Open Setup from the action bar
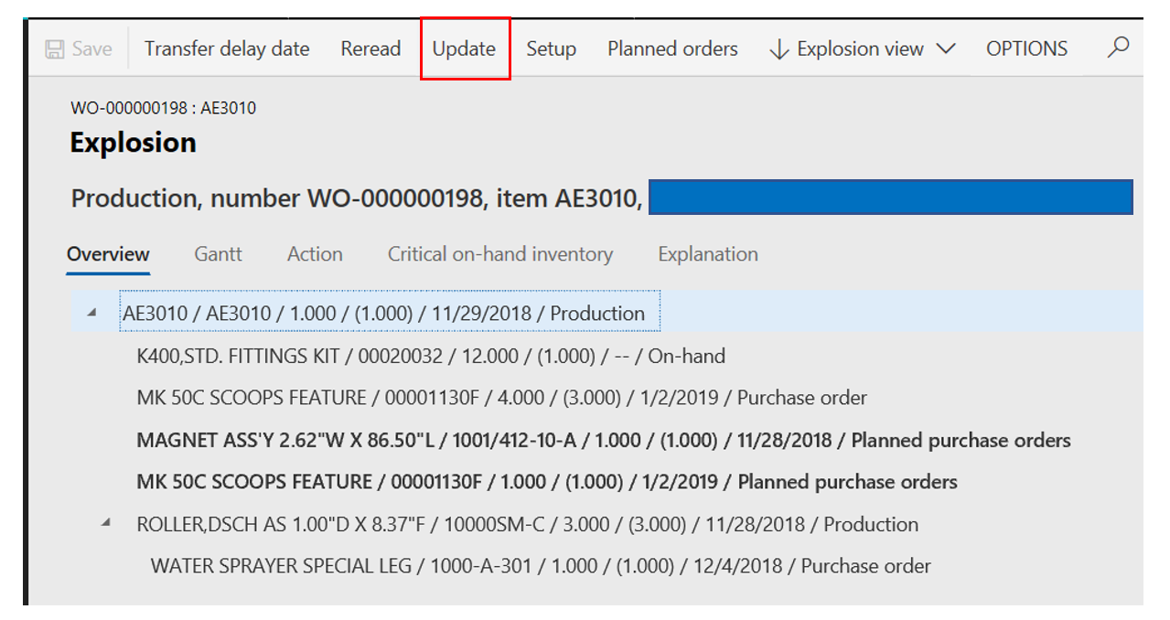 [551, 48]
